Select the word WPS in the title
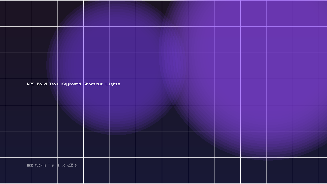Image resolution: width=327 pixels, height=184 pixels. click(x=31, y=84)
